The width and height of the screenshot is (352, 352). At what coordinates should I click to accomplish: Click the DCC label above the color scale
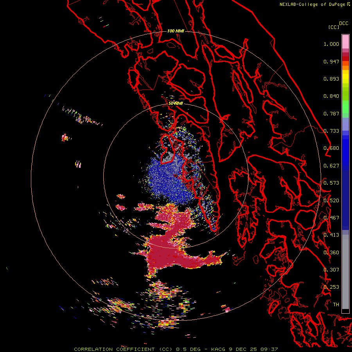tap(344, 23)
